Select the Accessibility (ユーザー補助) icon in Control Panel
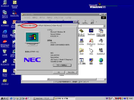This screenshot has height=100, width=134. click(82, 61)
